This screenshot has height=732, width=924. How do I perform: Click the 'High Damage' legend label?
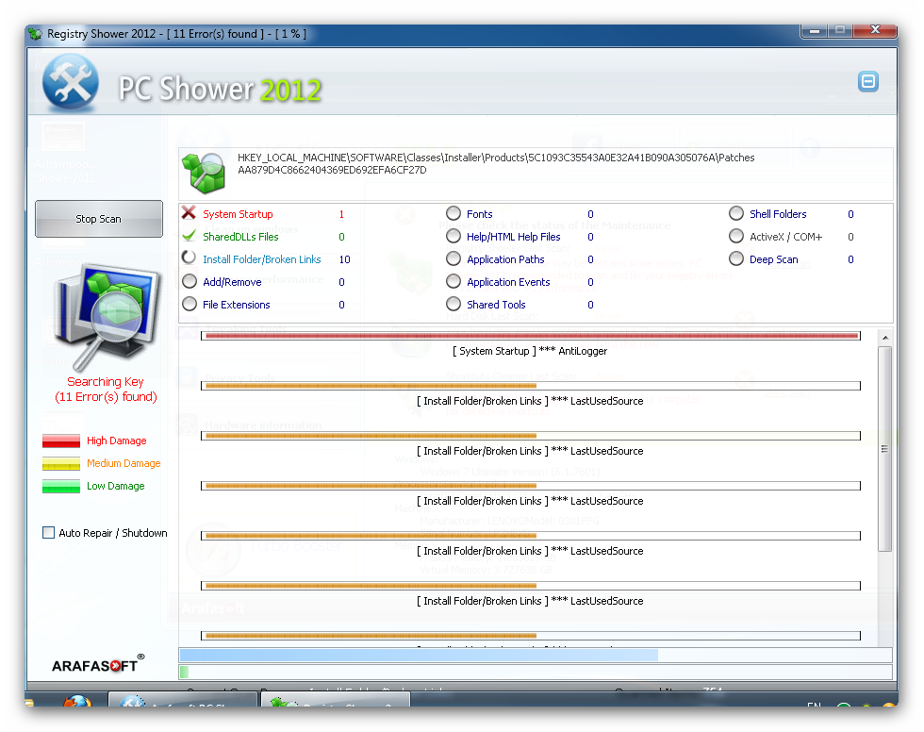click(117, 441)
